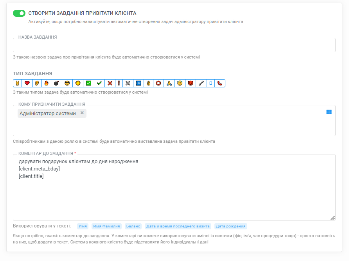
Task: Choose the red cross mark task type
Action: (x=110, y=83)
